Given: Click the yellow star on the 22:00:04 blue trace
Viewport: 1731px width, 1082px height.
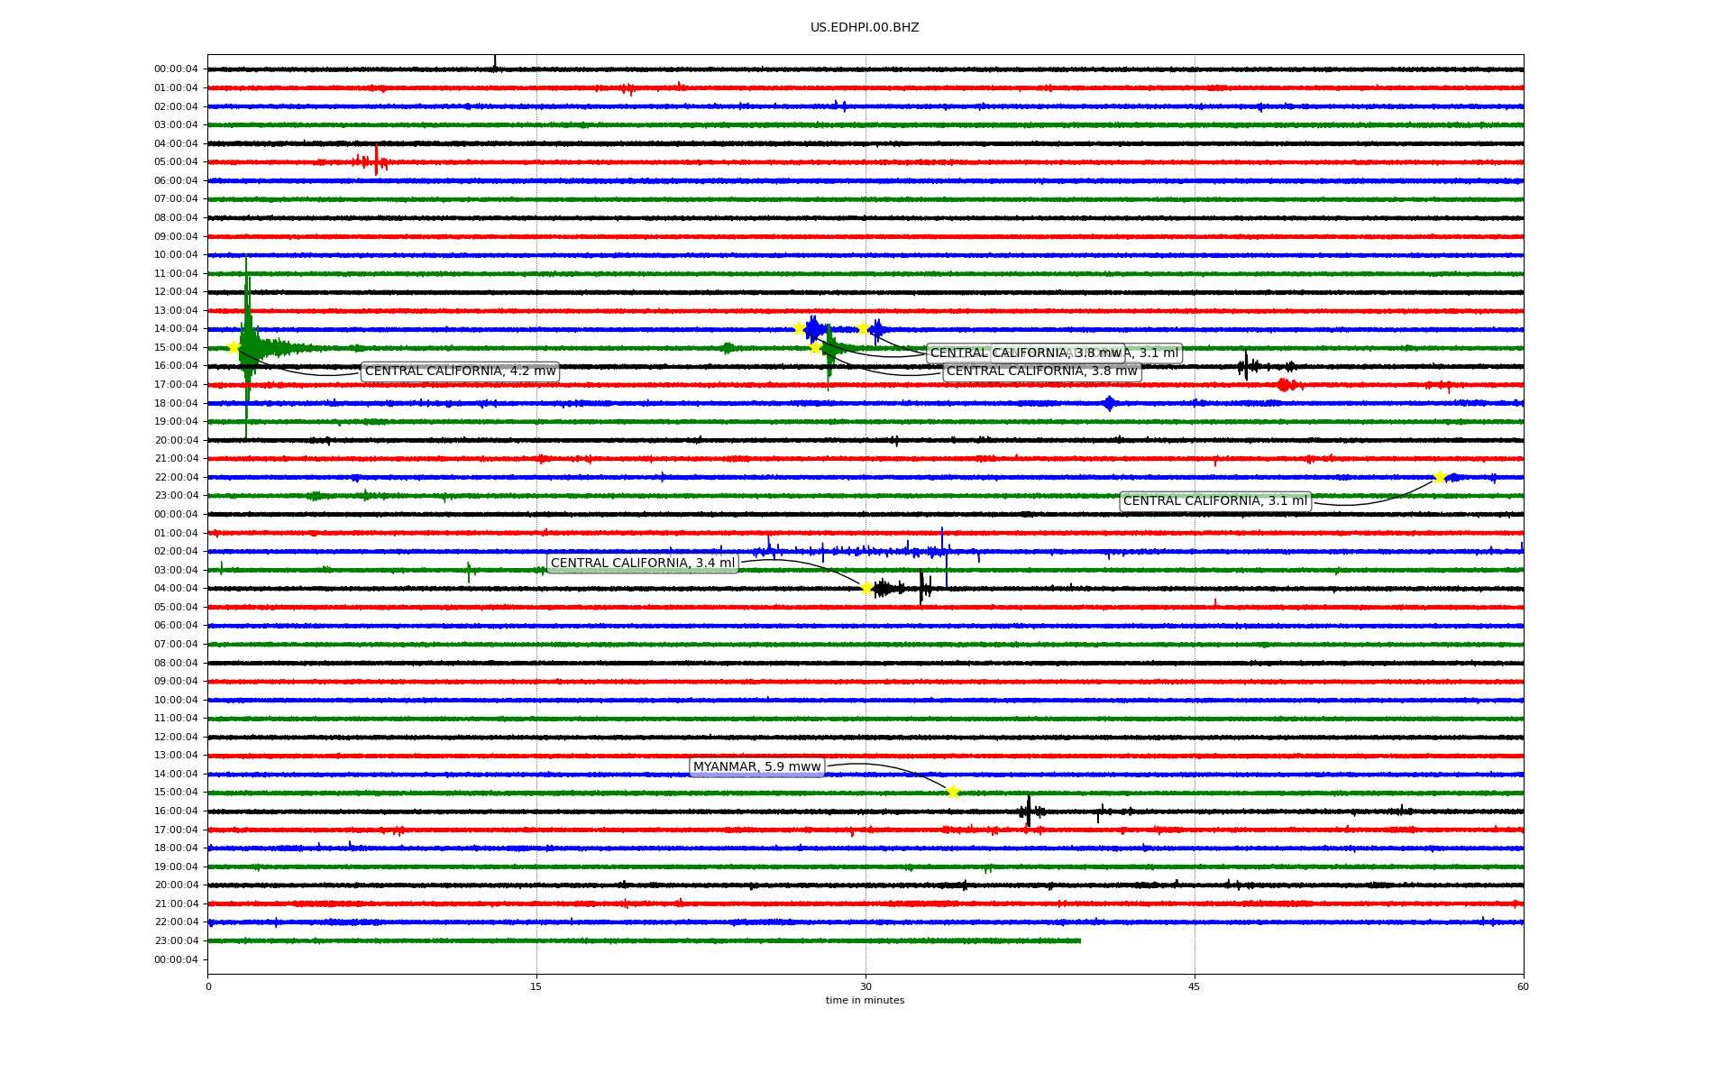Looking at the screenshot, I should (x=1440, y=477).
